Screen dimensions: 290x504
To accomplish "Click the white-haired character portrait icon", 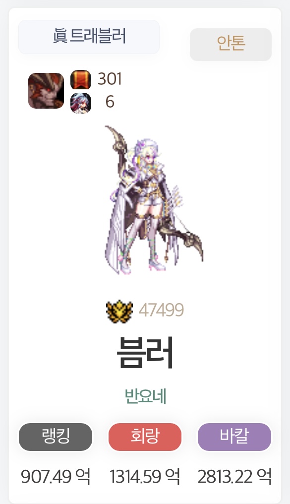I will [x=81, y=103].
